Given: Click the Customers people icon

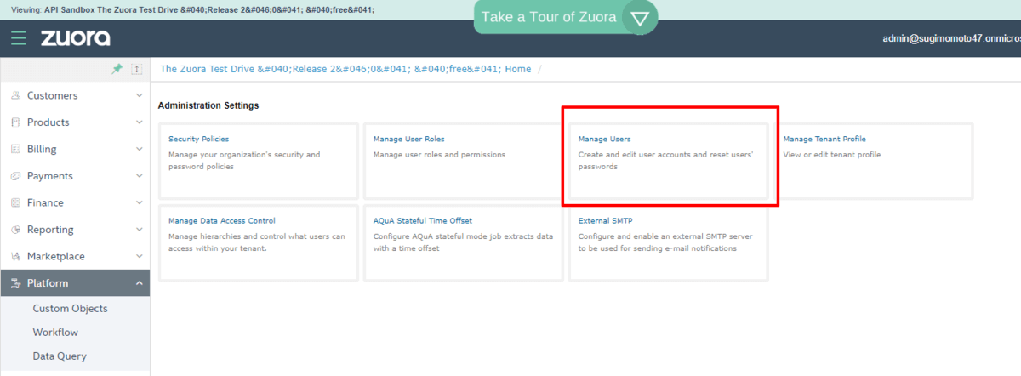Looking at the screenshot, I should (x=15, y=96).
